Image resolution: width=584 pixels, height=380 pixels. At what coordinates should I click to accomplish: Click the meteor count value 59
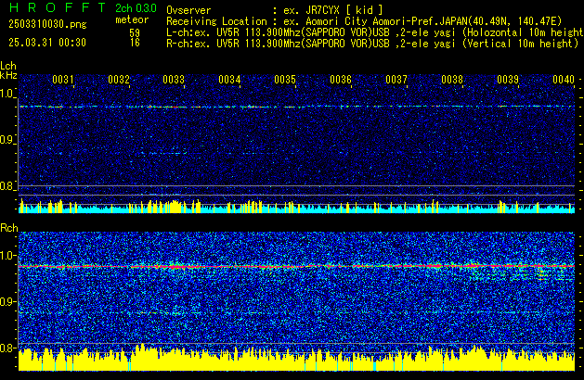coord(135,32)
